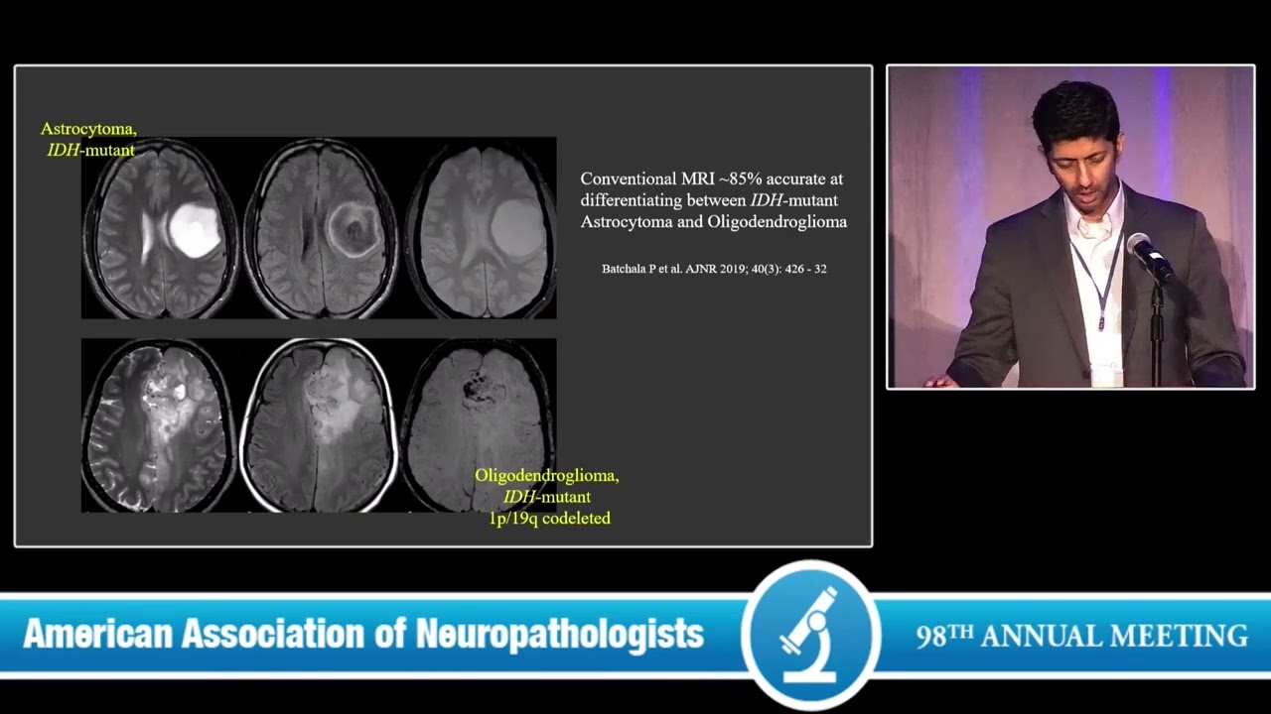Image resolution: width=1271 pixels, height=714 pixels.
Task: Click the Batchala P et al. AJNR citation
Action: click(x=714, y=269)
